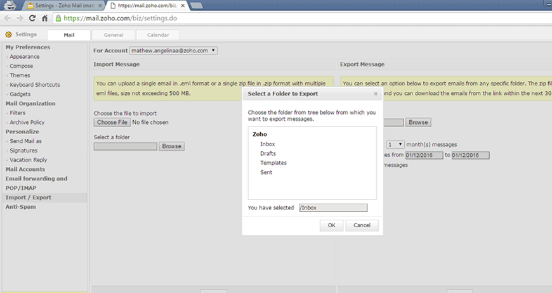Open the month(s) messages number dropdown
Screen dimensions: 552x293
395,144
